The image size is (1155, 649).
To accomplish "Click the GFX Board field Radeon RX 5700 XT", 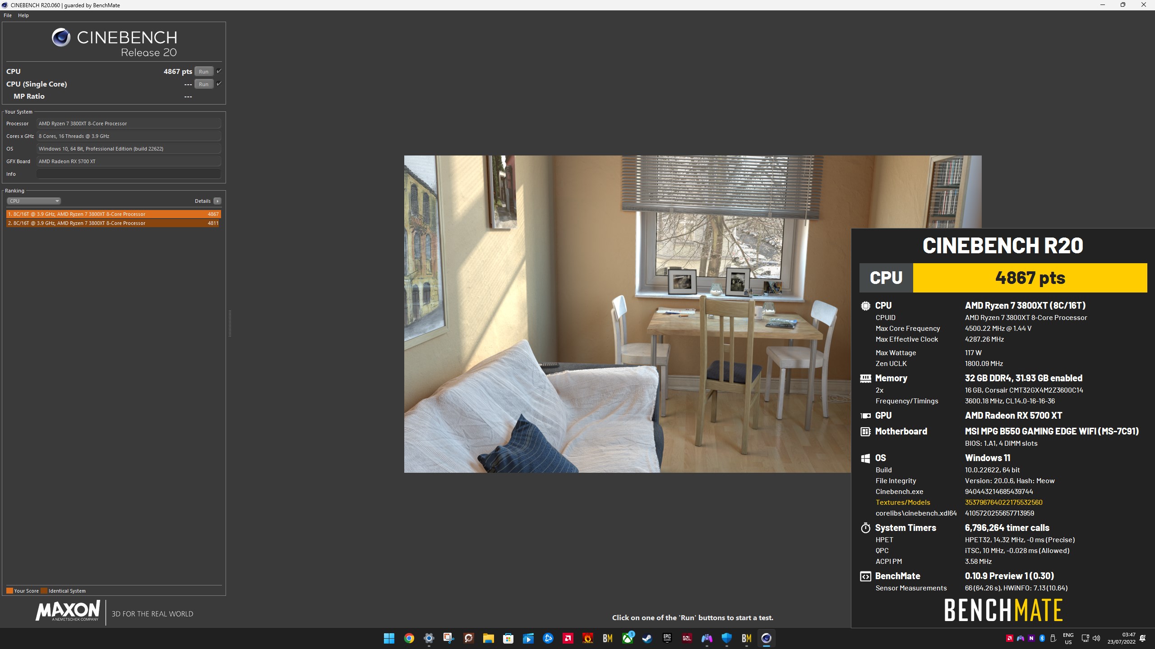I will (129, 161).
